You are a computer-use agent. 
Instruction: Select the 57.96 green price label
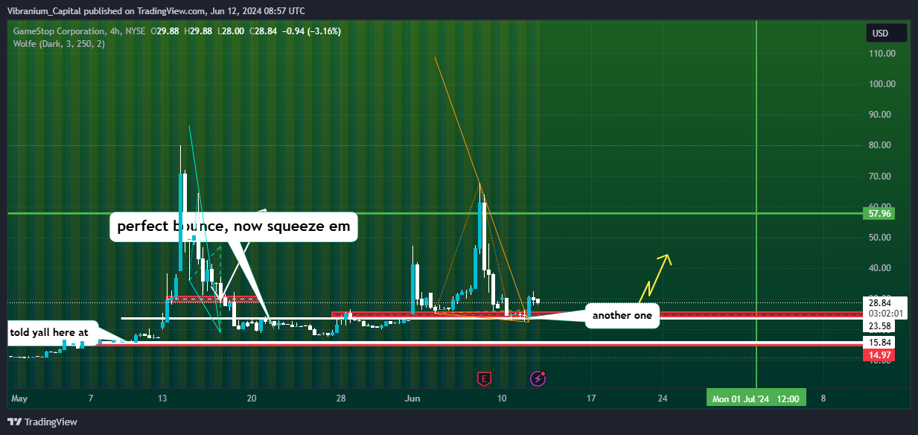879,213
